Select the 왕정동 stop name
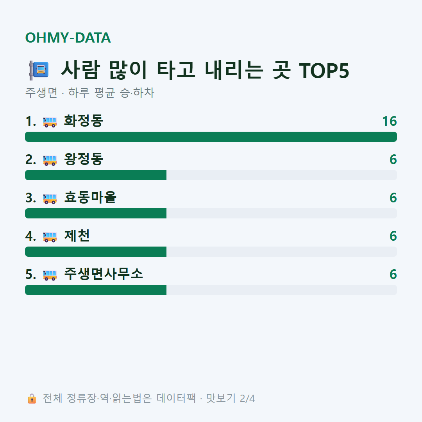This screenshot has width=422, height=422. tap(84, 159)
